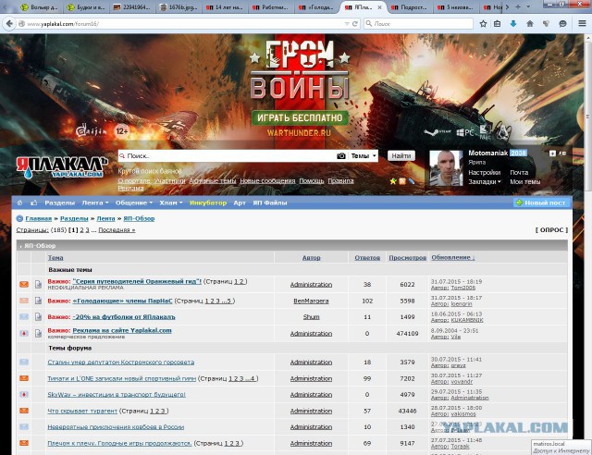Open the 'Закладки' dropdown in user panel
This screenshot has width=592, height=455.
coord(485,181)
